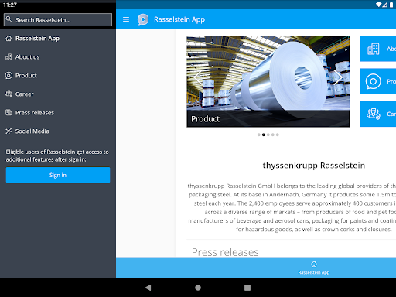Click the search magnifier icon
This screenshot has width=396, height=297.
click(x=9, y=19)
